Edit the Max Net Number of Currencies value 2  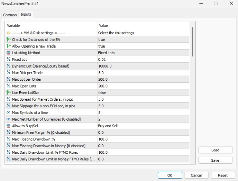click(143, 119)
